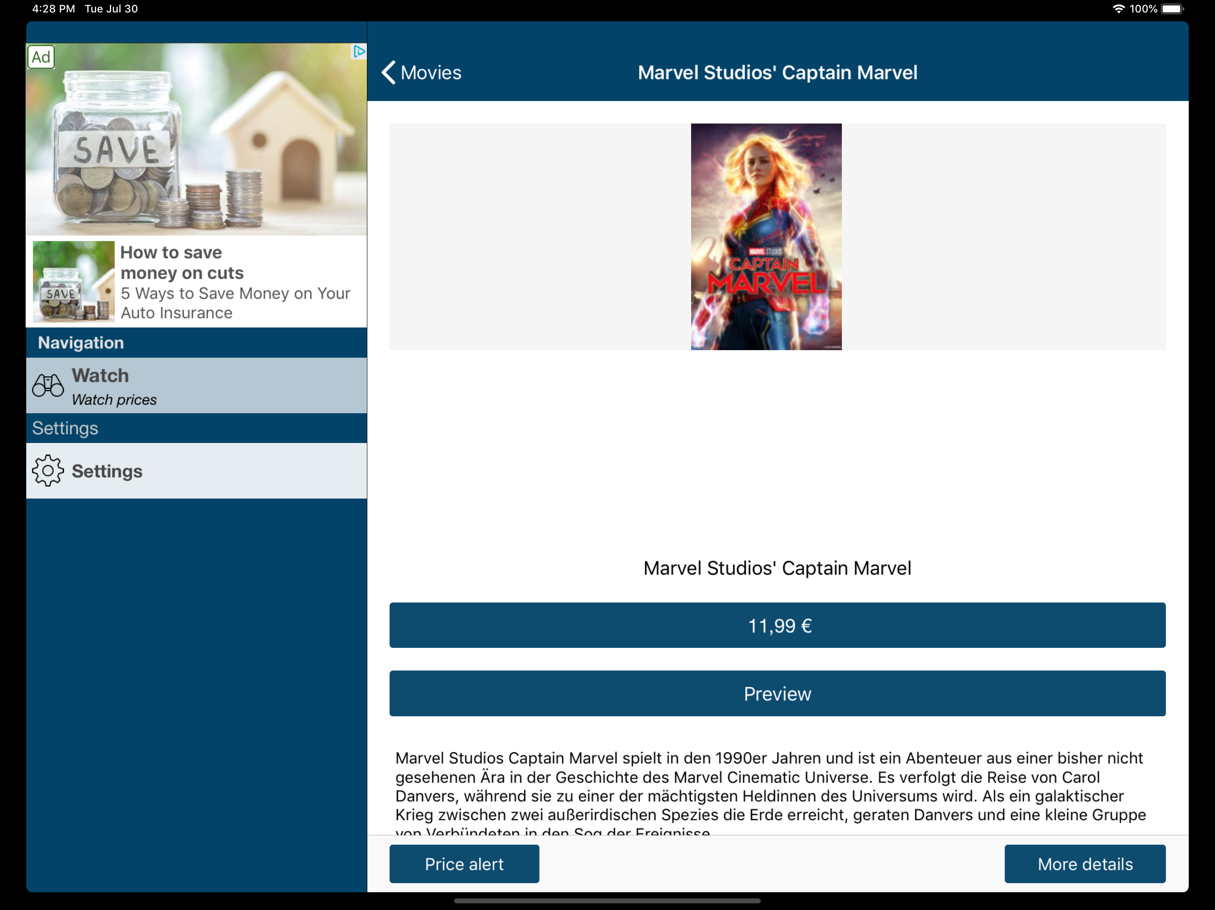The height and width of the screenshot is (910, 1215).
Task: Click the AdChoices icon on the ad
Action: [359, 52]
